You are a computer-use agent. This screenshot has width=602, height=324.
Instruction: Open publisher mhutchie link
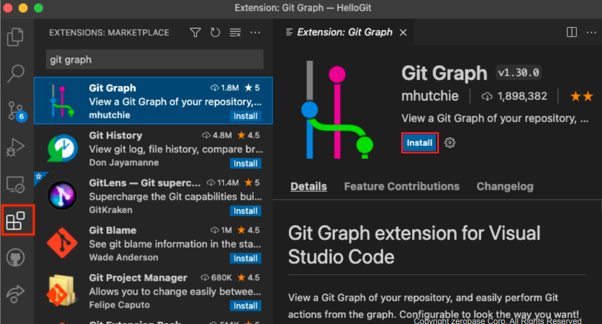tap(430, 96)
